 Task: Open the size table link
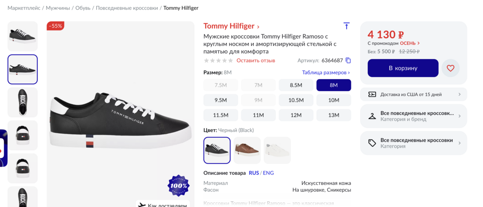[326, 72]
